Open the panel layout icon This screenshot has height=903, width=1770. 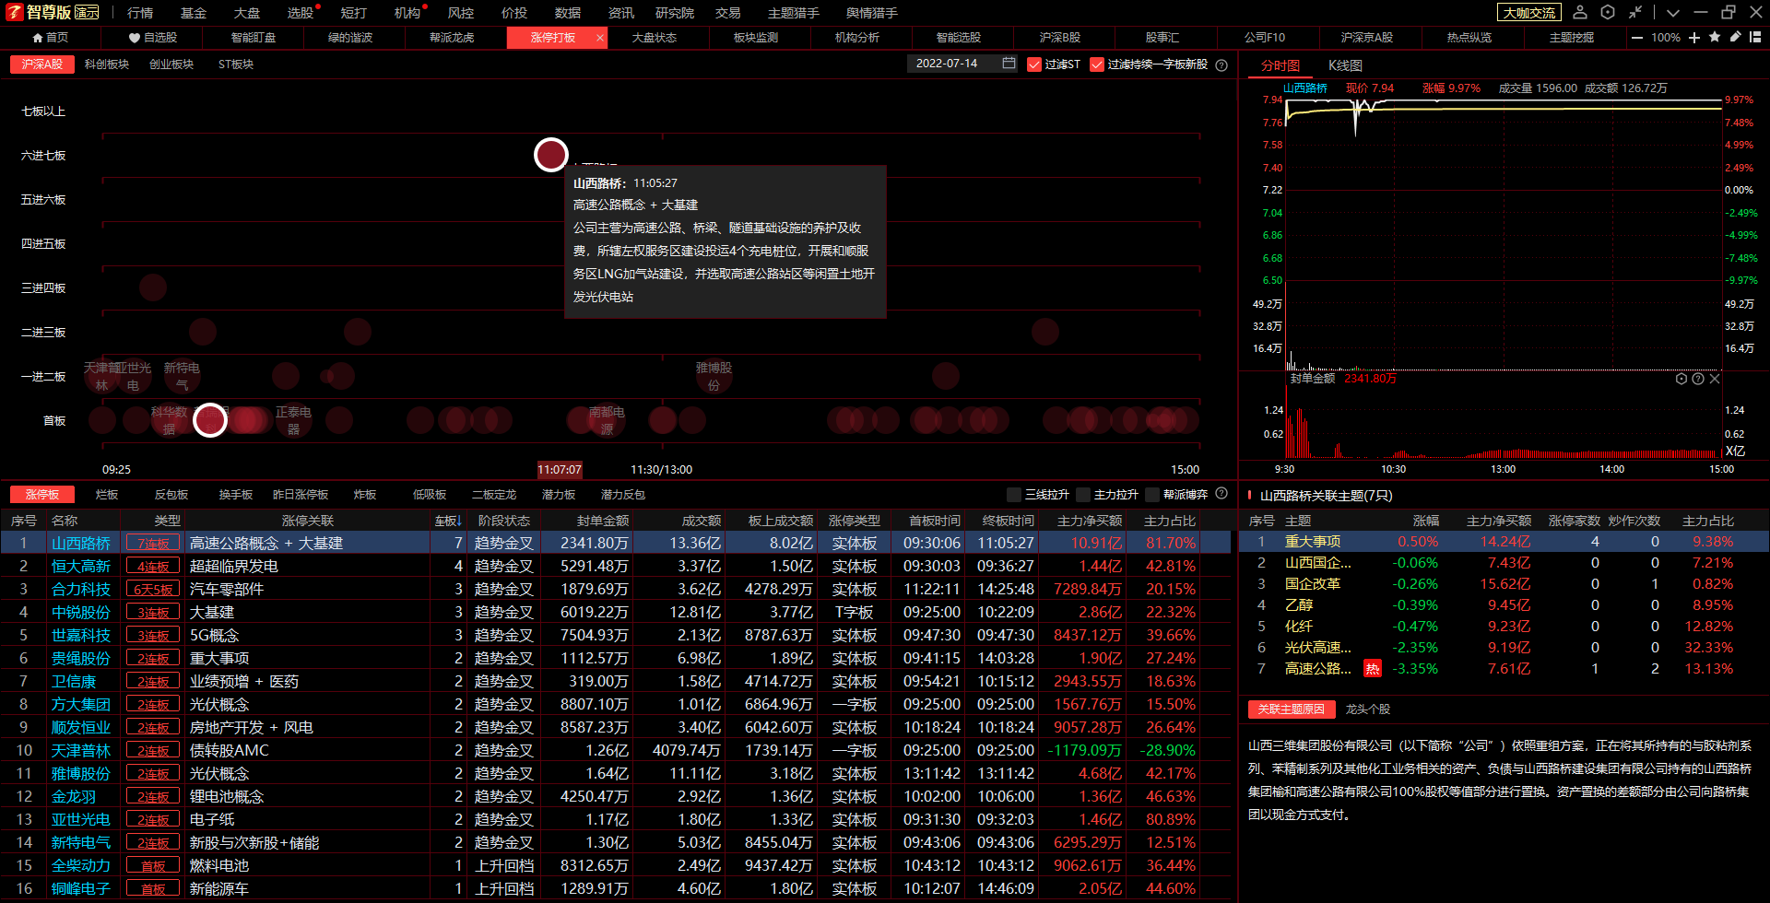[x=1755, y=37]
